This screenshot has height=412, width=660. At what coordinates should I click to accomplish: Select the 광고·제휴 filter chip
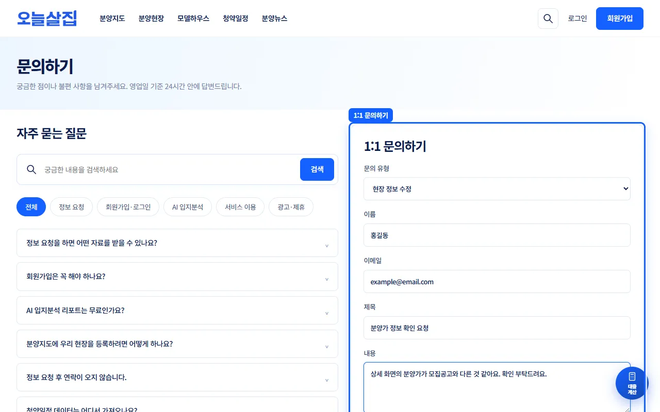point(291,207)
